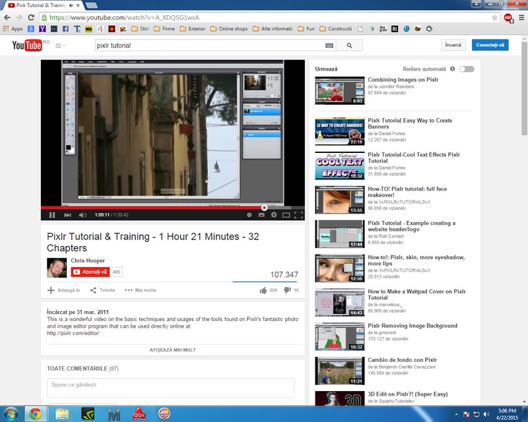Open 'Pixlr Removing Image Background' video title

point(412,326)
